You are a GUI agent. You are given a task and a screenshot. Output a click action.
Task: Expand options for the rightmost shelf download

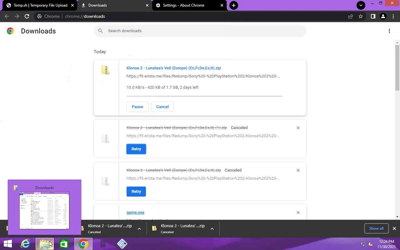[x=212, y=229]
